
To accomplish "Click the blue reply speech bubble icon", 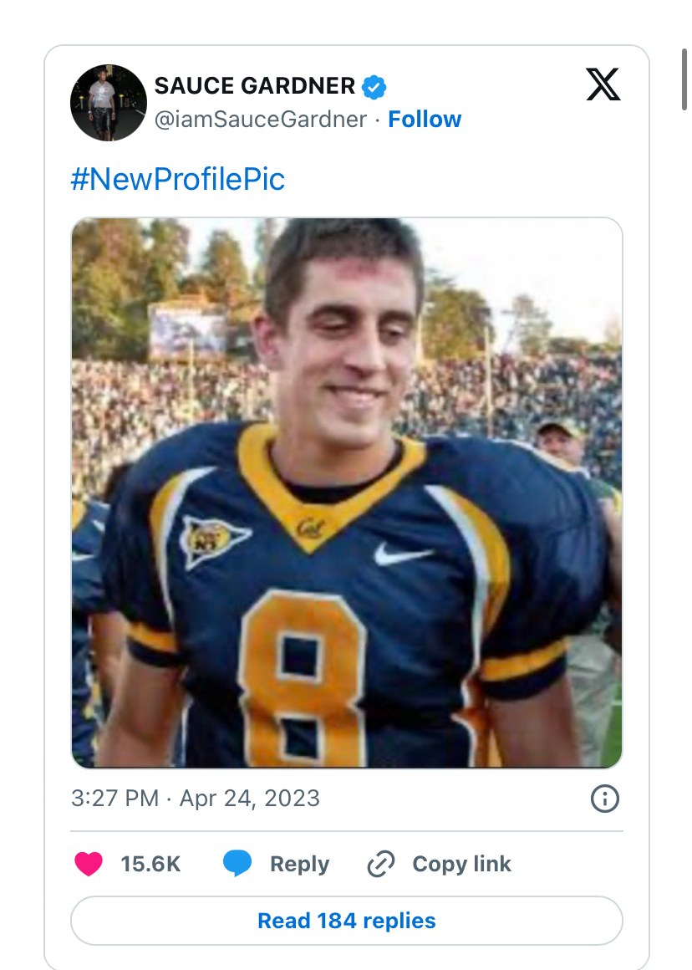I will pos(237,864).
